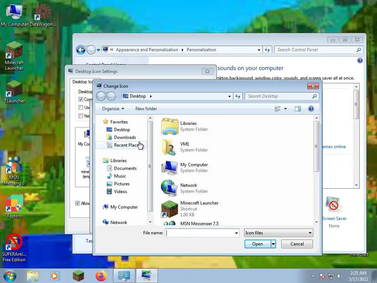This screenshot has height=283, width=377.
Task: Open Restoro desktop shortcut
Action: click(x=14, y=206)
